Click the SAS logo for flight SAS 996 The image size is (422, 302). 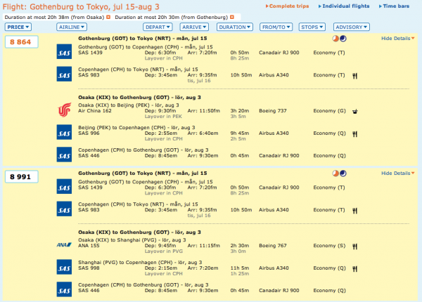(x=64, y=131)
